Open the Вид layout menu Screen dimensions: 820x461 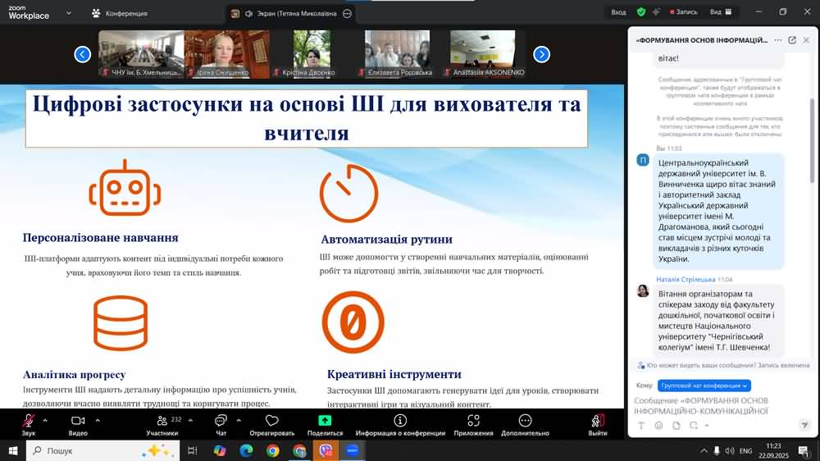(720, 12)
